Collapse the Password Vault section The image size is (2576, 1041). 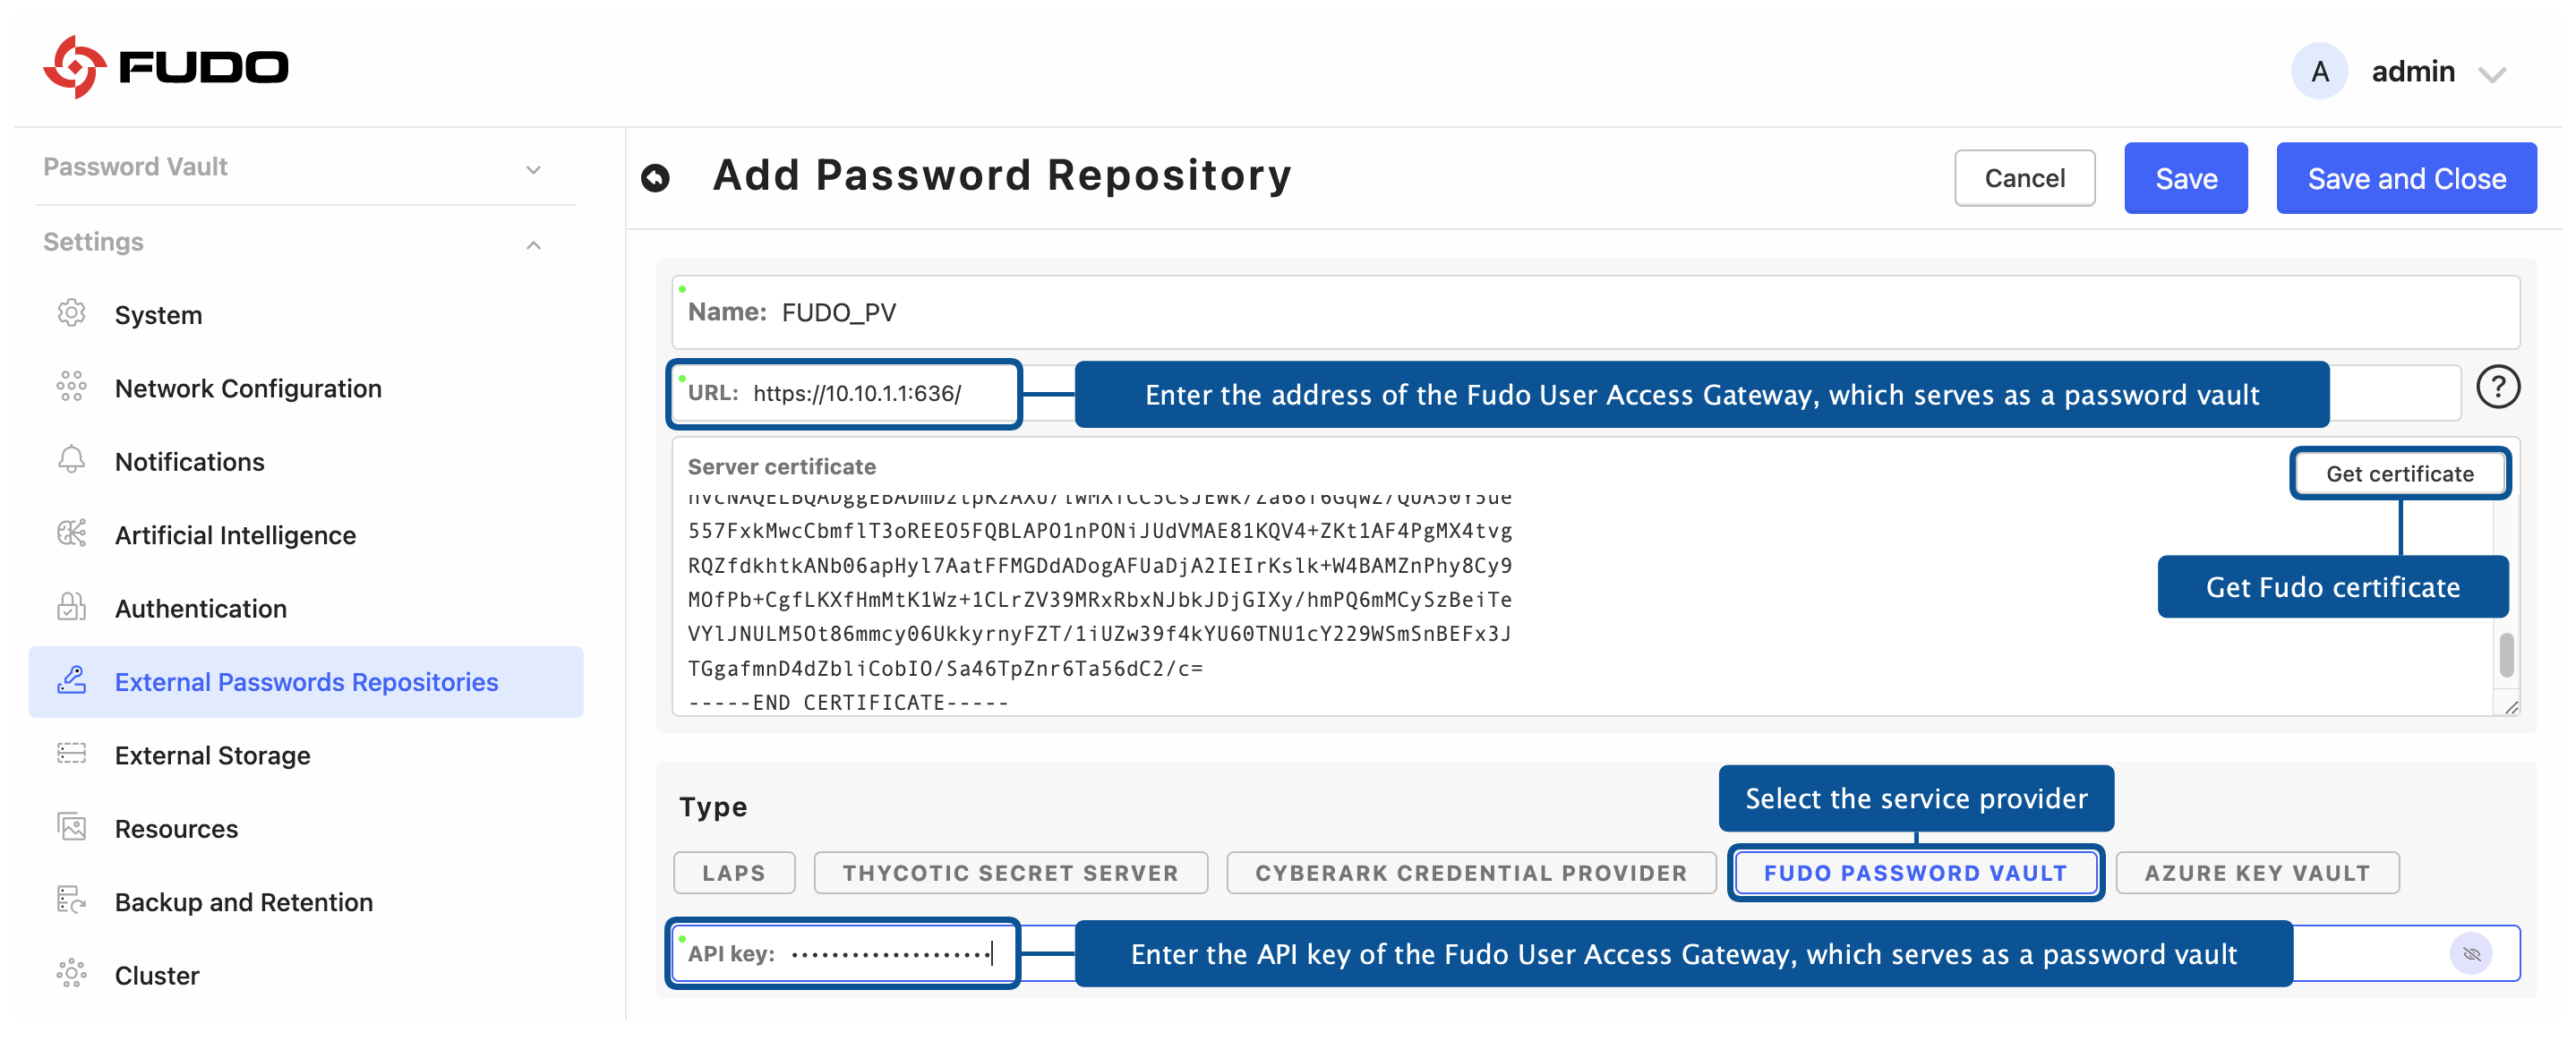pyautogui.click(x=533, y=169)
